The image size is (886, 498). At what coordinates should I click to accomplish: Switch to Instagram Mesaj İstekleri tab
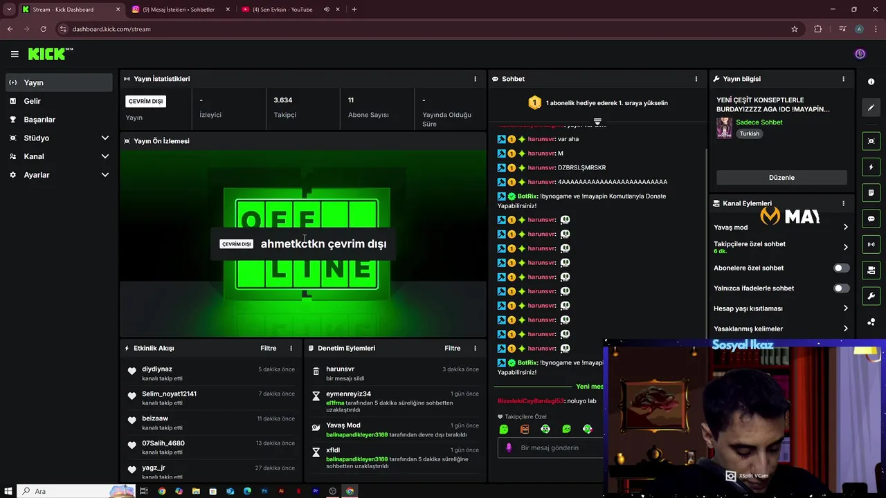click(x=180, y=10)
